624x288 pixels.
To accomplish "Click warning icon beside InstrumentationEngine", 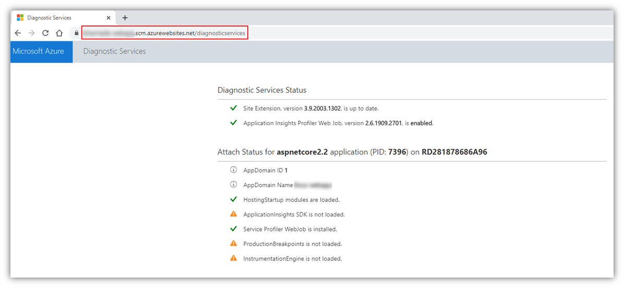I will click(x=234, y=258).
